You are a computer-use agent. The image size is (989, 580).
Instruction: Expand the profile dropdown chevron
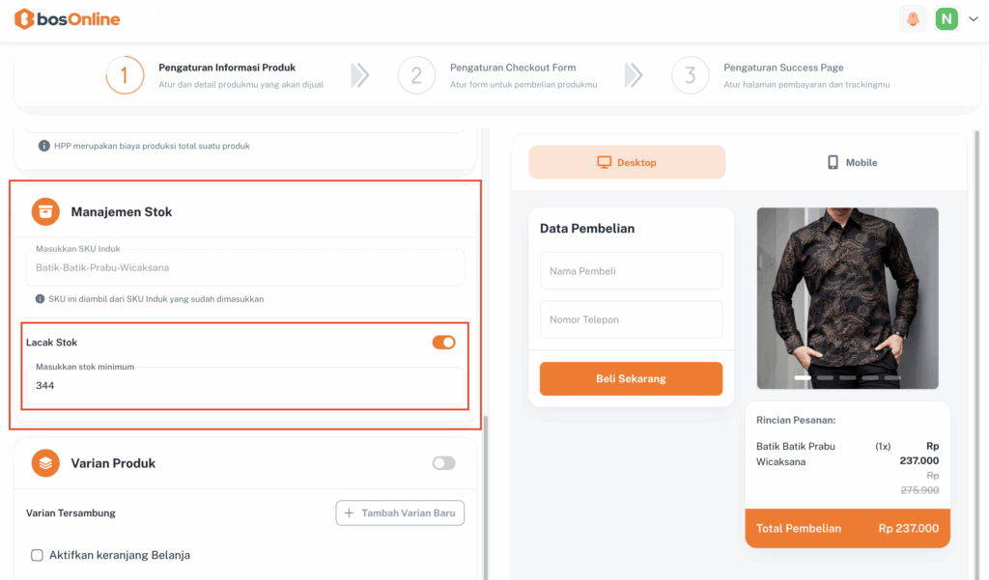pyautogui.click(x=973, y=19)
